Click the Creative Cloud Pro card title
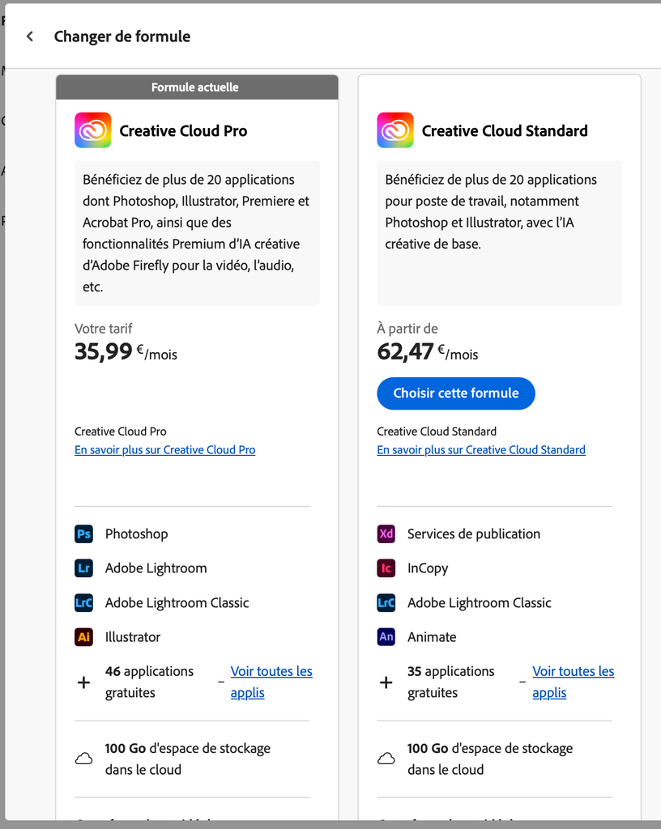 (x=184, y=130)
